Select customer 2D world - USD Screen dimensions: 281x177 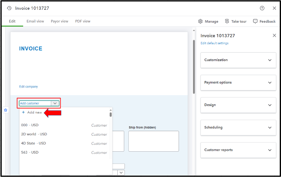pyautogui.click(x=64, y=134)
